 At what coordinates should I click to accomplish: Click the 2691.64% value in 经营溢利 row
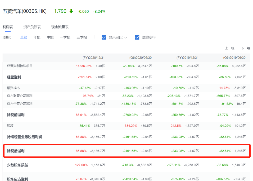[85, 77]
